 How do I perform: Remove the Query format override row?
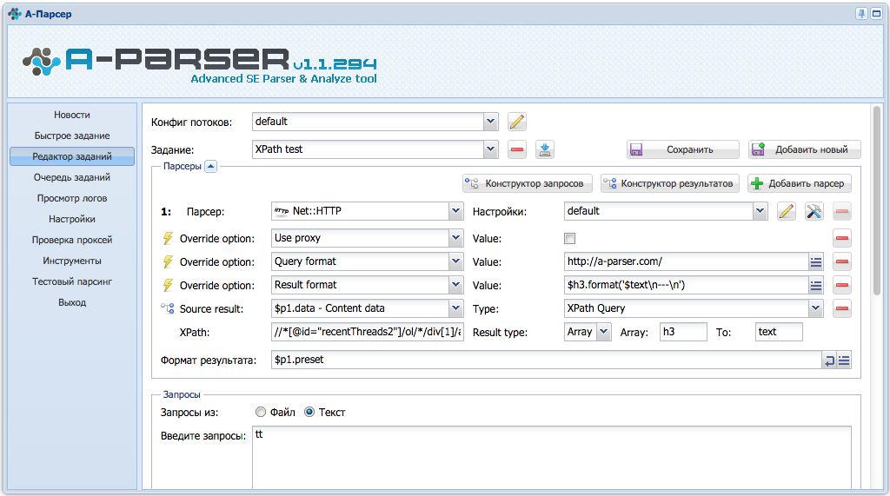[841, 261]
